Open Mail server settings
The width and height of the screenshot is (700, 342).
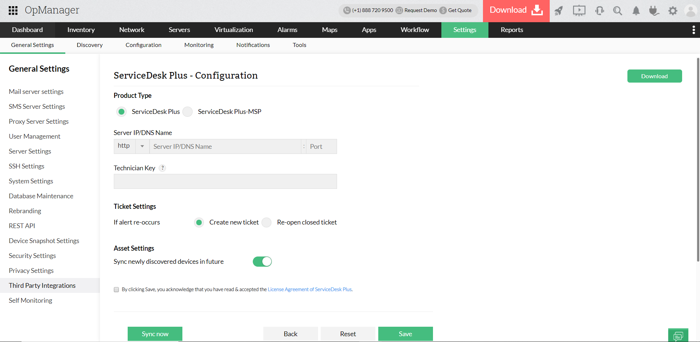point(36,92)
